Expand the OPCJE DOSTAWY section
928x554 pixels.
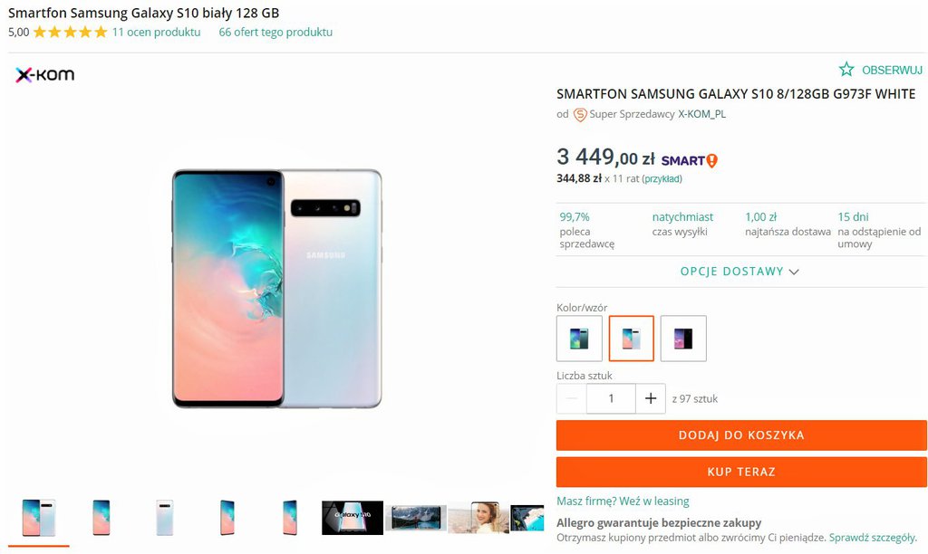tap(740, 272)
